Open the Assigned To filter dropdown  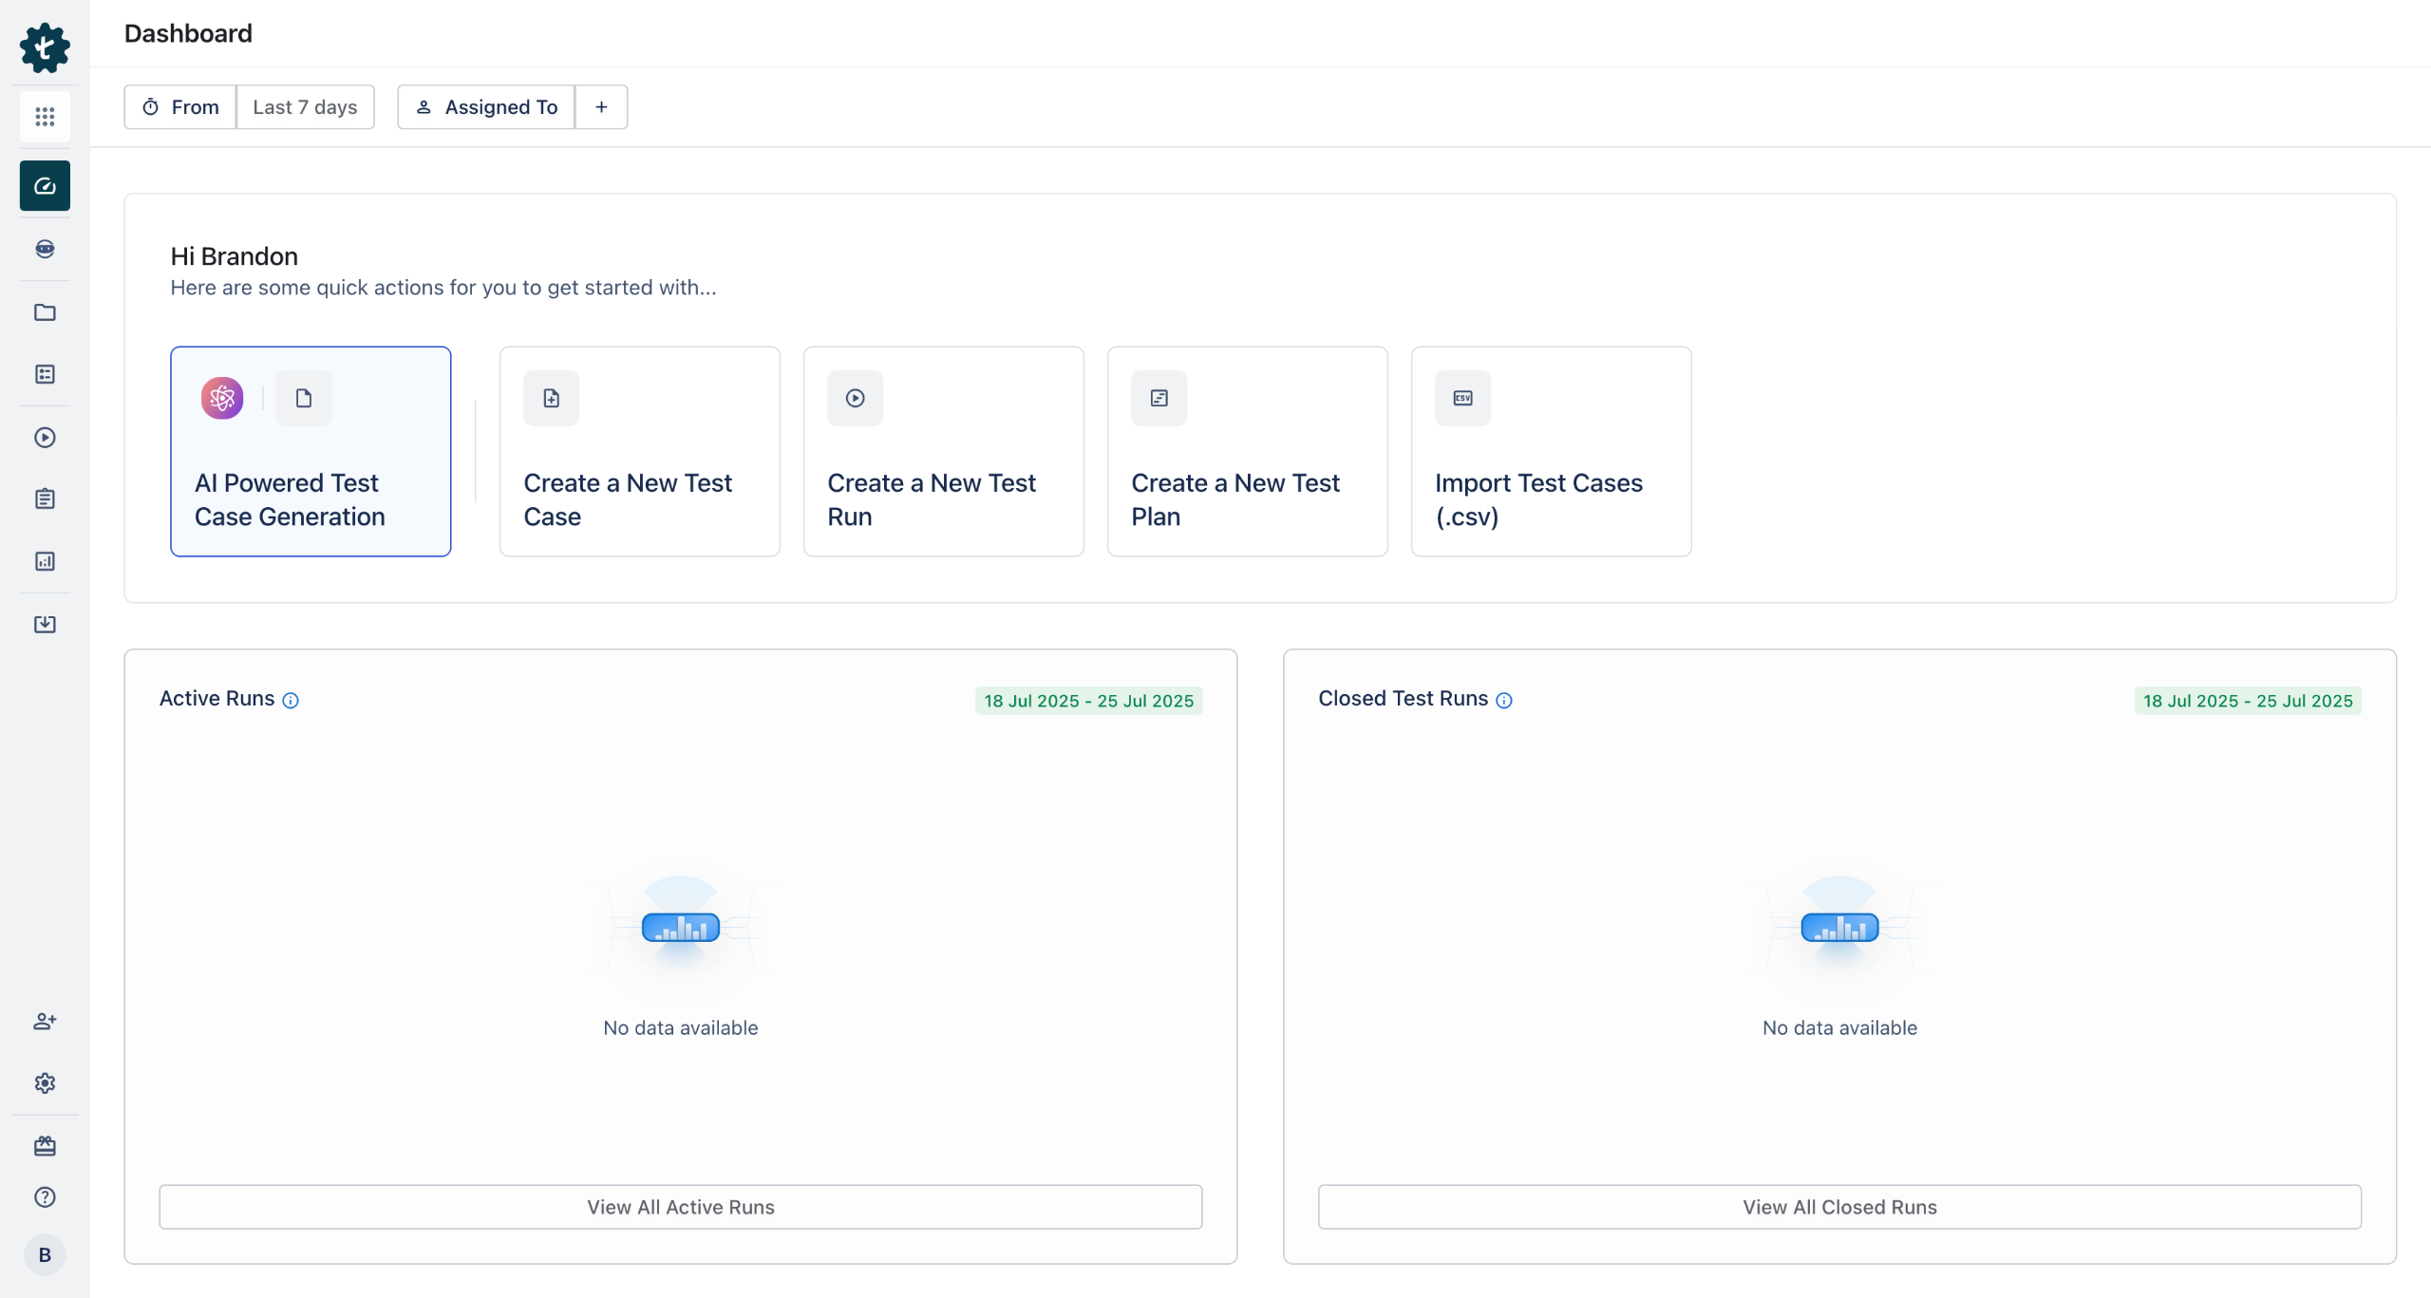[486, 107]
